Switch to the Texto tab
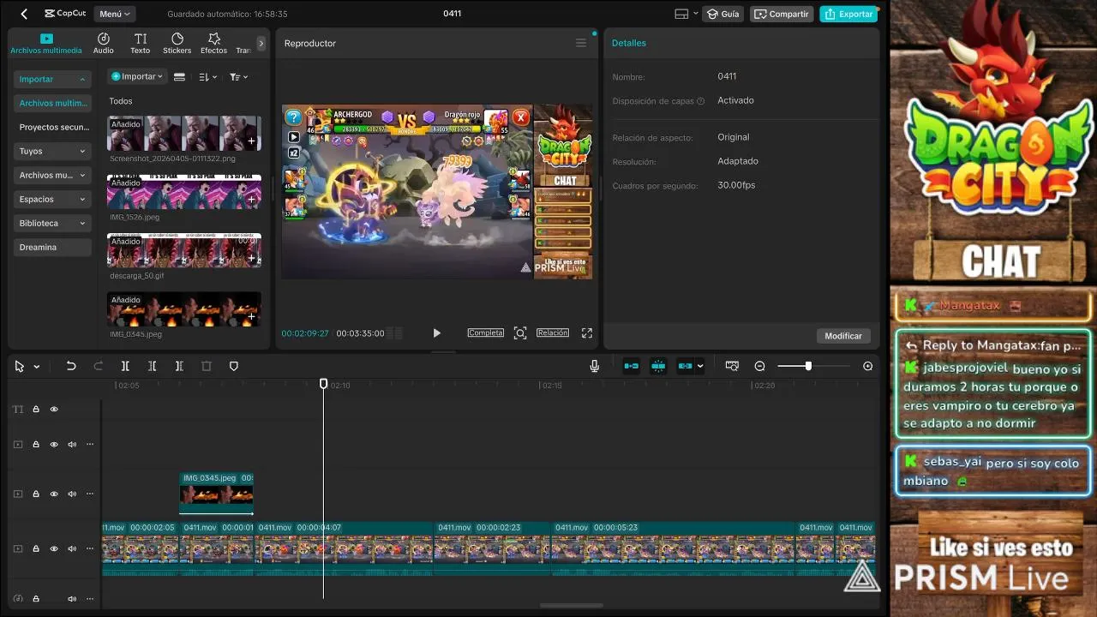 pyautogui.click(x=141, y=43)
